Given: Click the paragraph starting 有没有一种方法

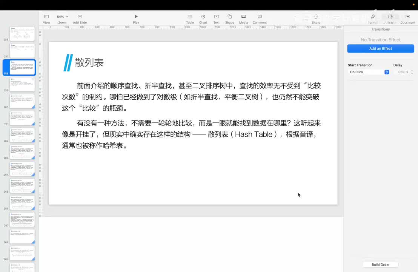Looking at the screenshot, I should (191, 134).
